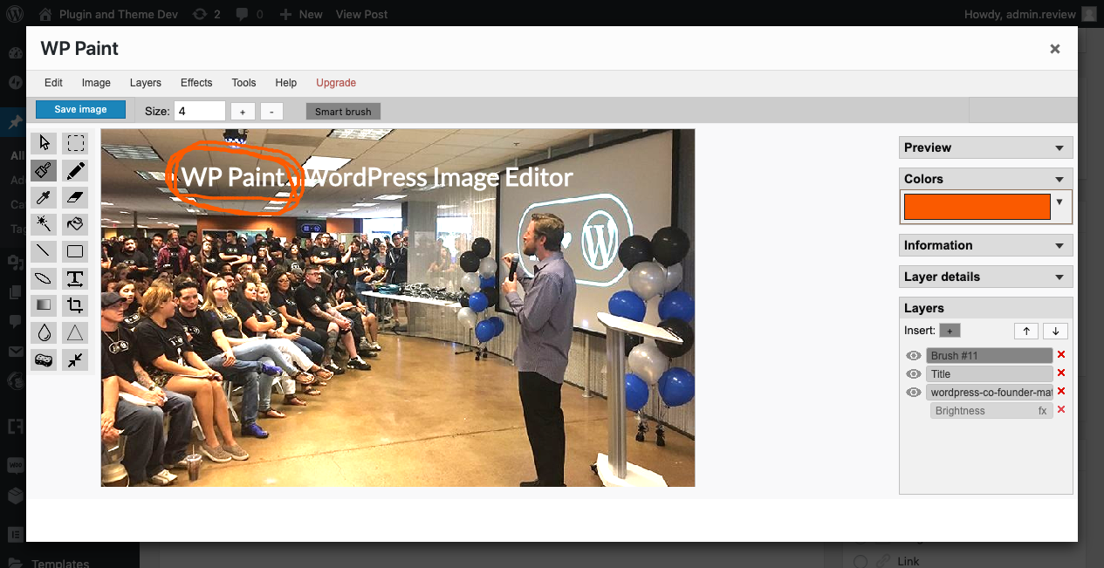Open the Layers menu
This screenshot has height=568, width=1104.
coord(145,82)
